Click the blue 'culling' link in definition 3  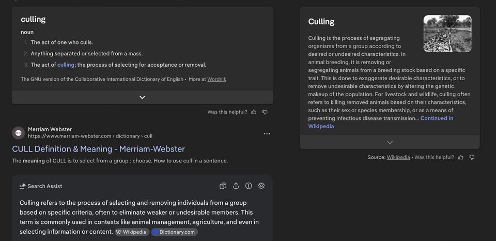(66, 65)
